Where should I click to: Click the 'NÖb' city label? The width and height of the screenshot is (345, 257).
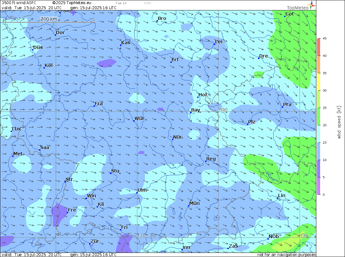click(274, 236)
